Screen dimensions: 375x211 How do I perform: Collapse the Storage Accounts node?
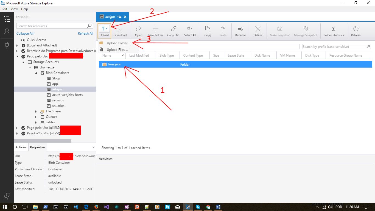click(24, 62)
